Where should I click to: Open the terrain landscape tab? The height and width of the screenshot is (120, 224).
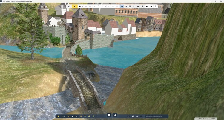click(x=115, y=115)
